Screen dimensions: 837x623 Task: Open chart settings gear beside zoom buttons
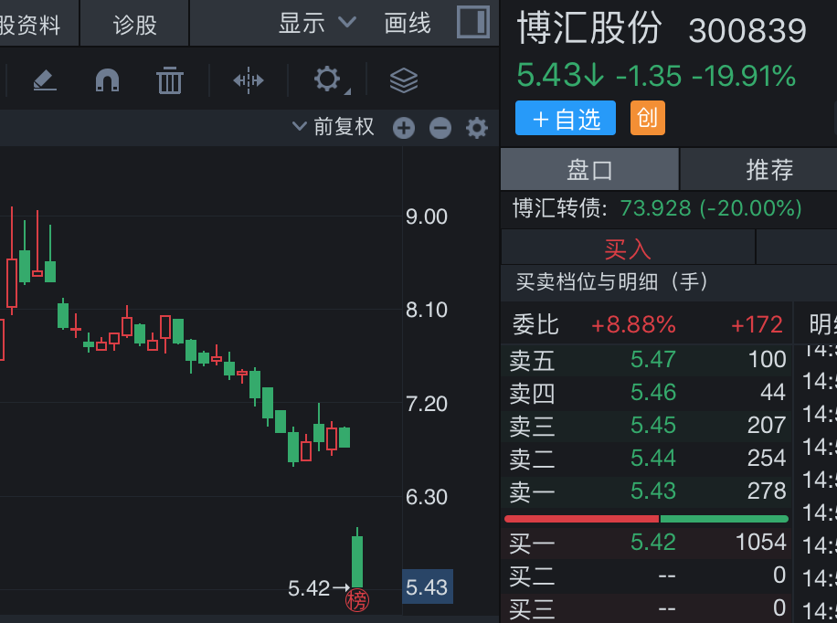tap(477, 128)
